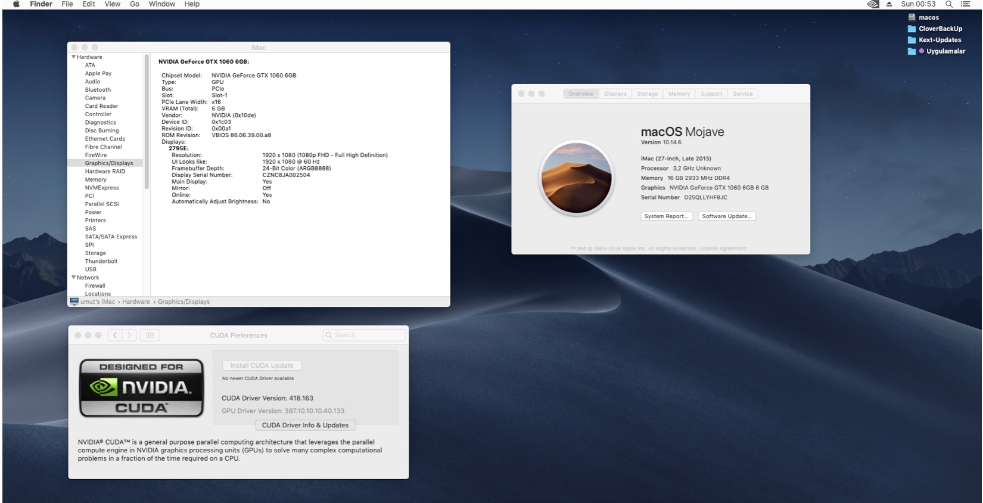983x503 pixels.
Task: Switch to the Displays tab
Action: pos(615,94)
